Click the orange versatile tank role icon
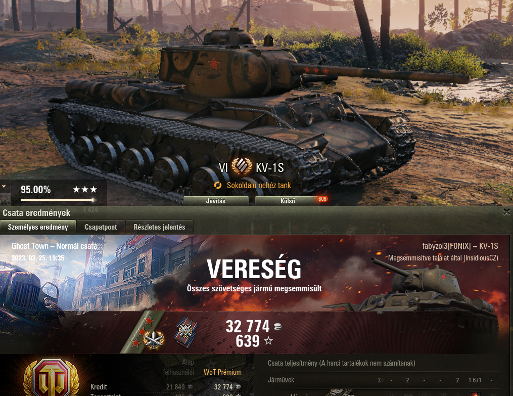513x396 pixels. tap(217, 186)
